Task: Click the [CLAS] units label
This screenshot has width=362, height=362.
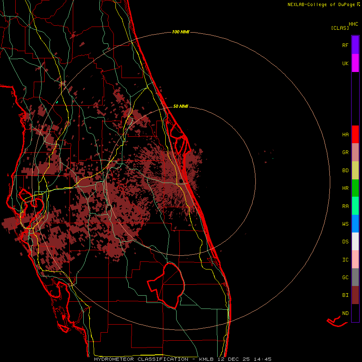Action: 340,28
